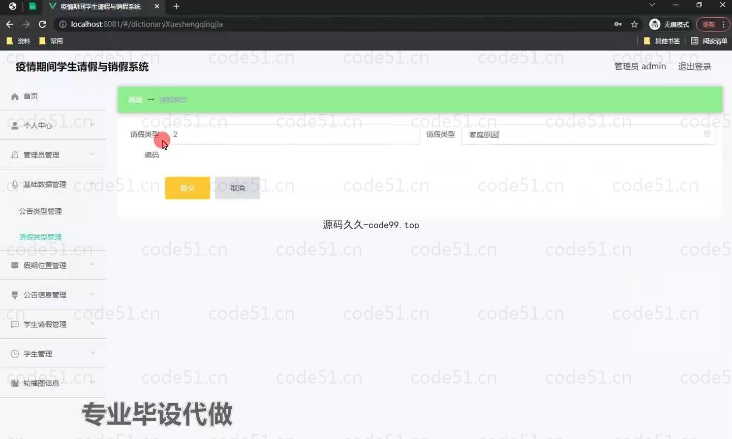
Task: Open the password key icon in address bar
Action: (x=618, y=24)
